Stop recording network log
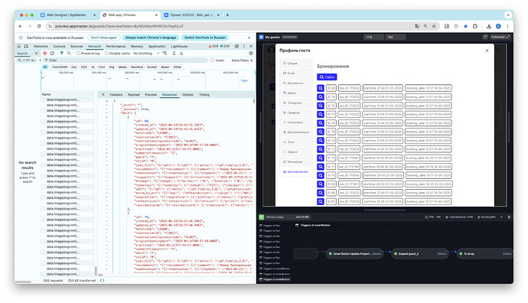The image size is (528, 303). tap(45, 54)
